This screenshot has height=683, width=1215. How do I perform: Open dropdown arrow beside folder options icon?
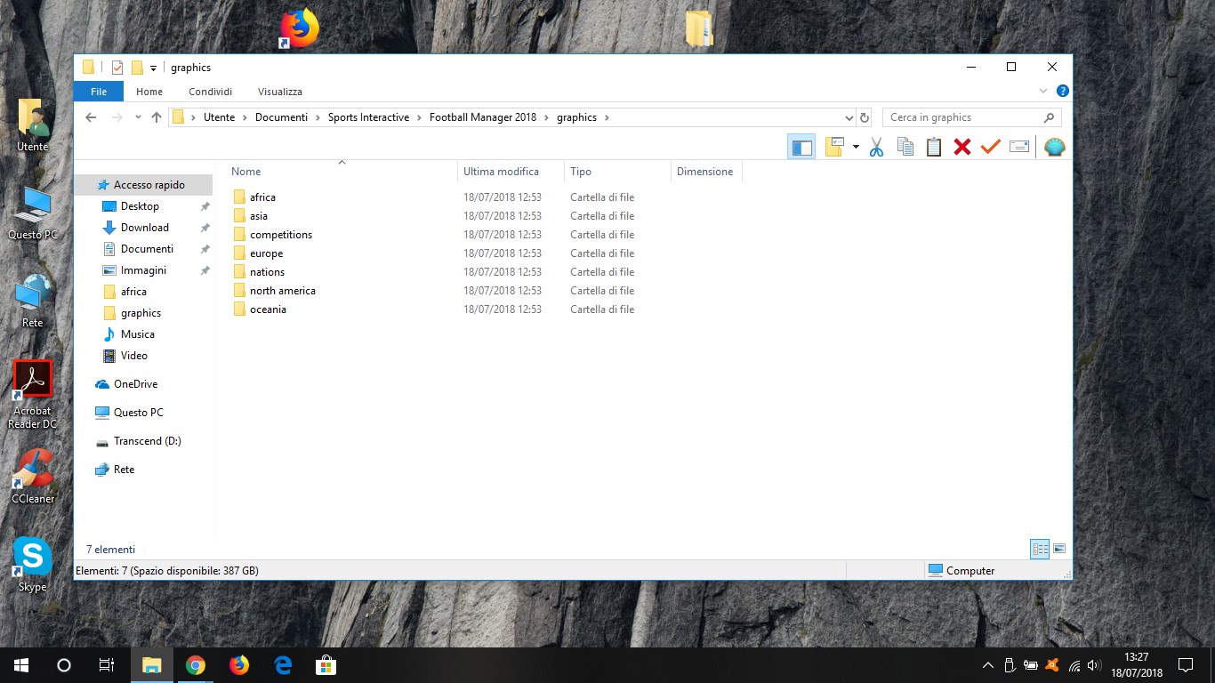tap(856, 147)
